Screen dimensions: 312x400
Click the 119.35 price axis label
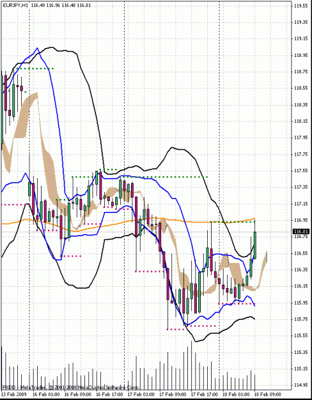tap(300, 22)
